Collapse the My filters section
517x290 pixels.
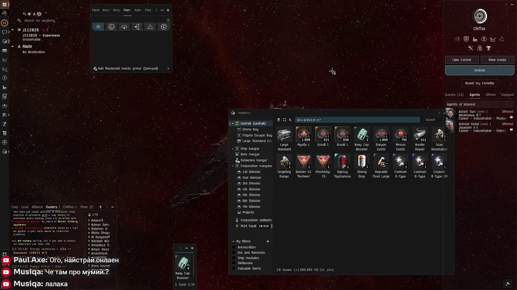233,241
